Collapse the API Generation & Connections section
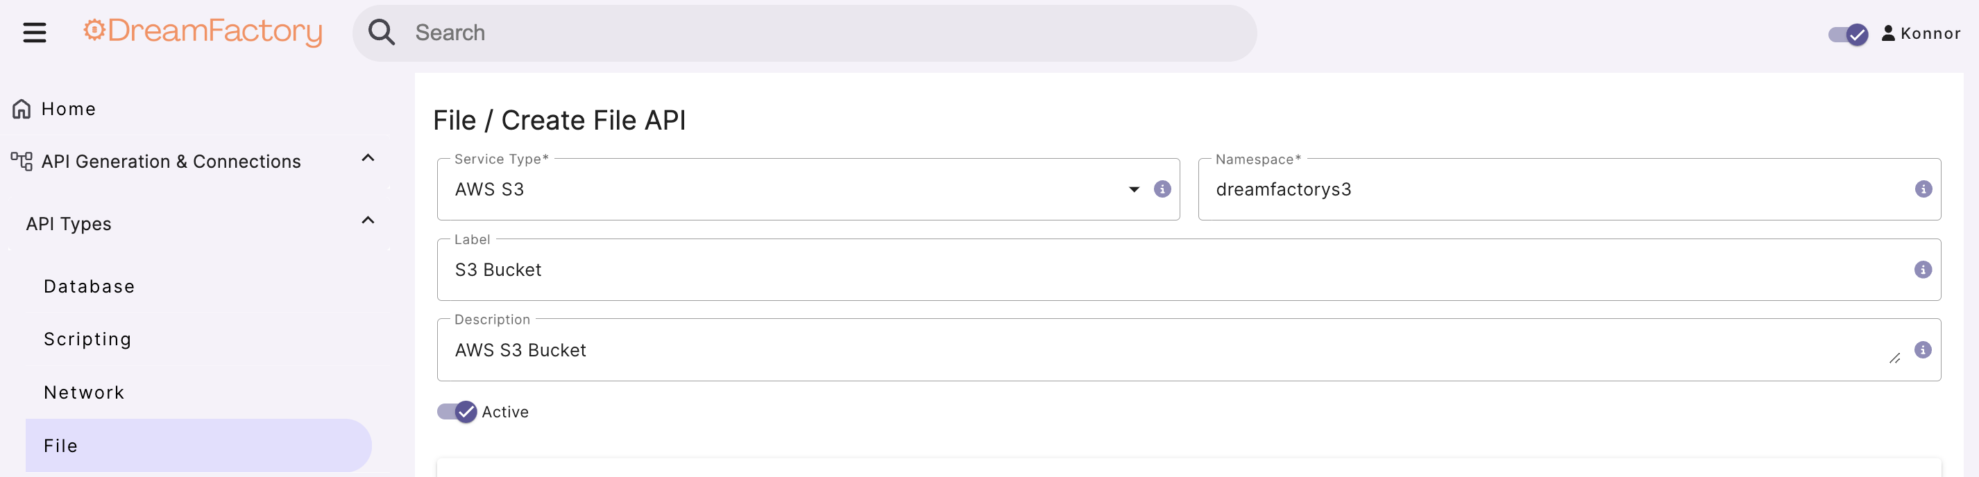The image size is (1979, 477). click(x=368, y=158)
